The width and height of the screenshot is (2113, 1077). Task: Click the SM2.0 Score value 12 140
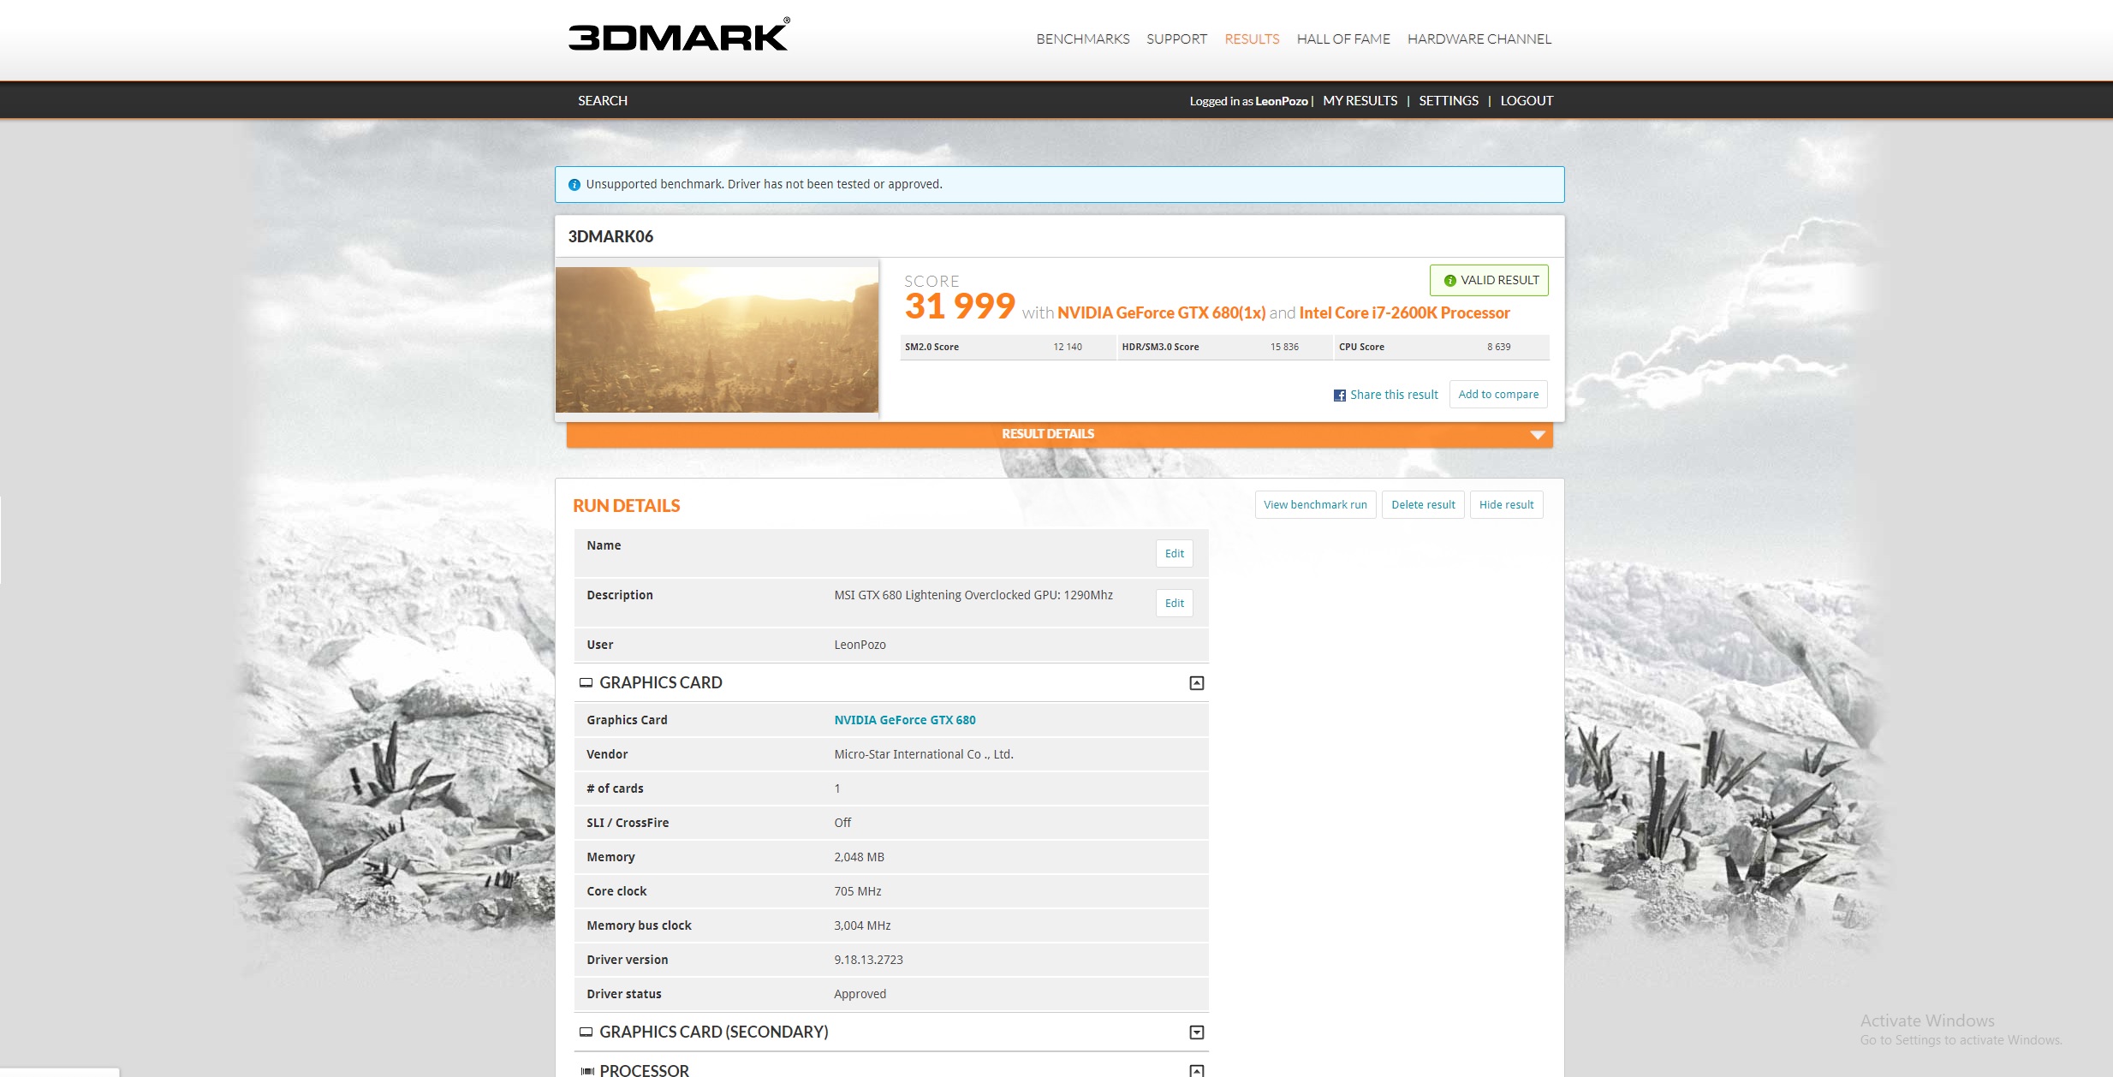(x=1067, y=348)
